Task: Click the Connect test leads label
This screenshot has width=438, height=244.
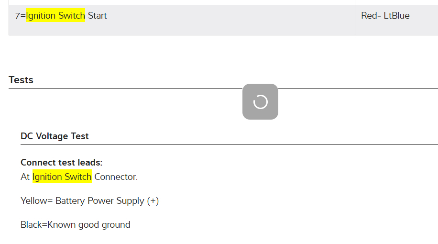Action: (62, 163)
